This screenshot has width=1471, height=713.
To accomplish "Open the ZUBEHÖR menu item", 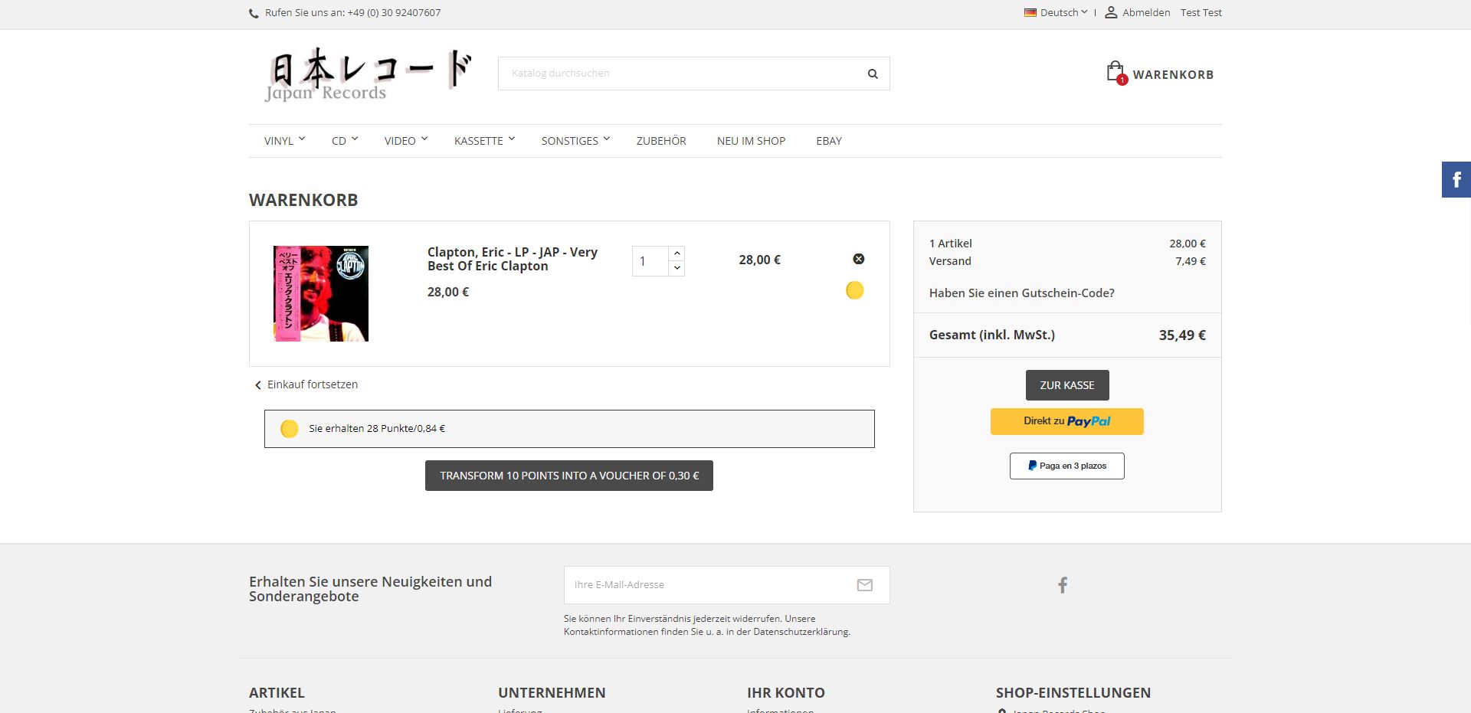I will pyautogui.click(x=661, y=141).
